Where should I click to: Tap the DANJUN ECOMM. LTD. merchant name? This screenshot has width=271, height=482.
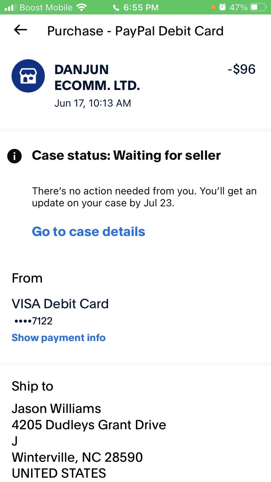97,78
